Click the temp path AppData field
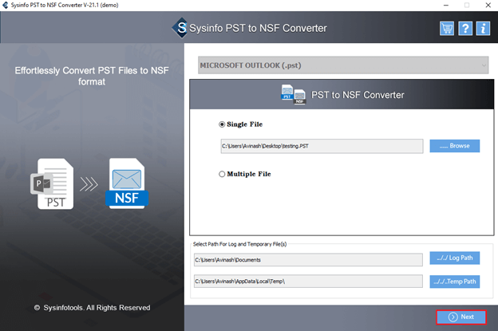The image size is (498, 331). pyautogui.click(x=308, y=282)
